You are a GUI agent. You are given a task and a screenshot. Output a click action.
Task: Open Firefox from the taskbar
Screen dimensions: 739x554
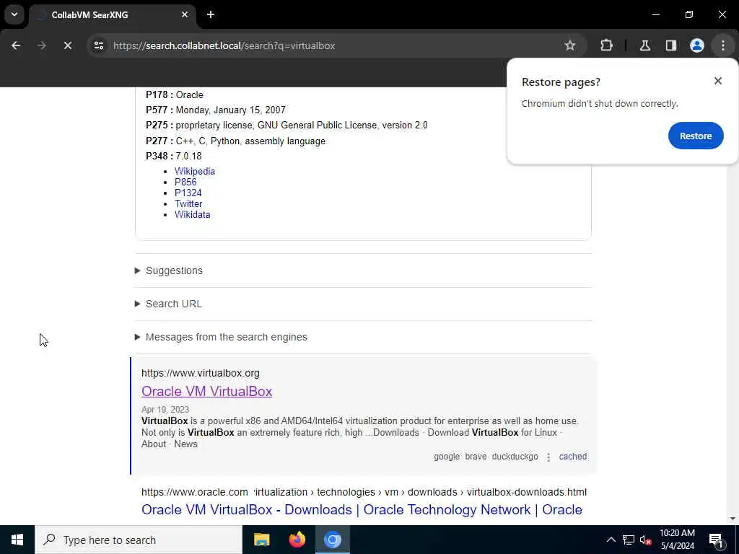(x=297, y=540)
